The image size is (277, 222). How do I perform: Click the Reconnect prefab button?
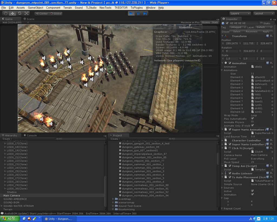(x=252, y=31)
